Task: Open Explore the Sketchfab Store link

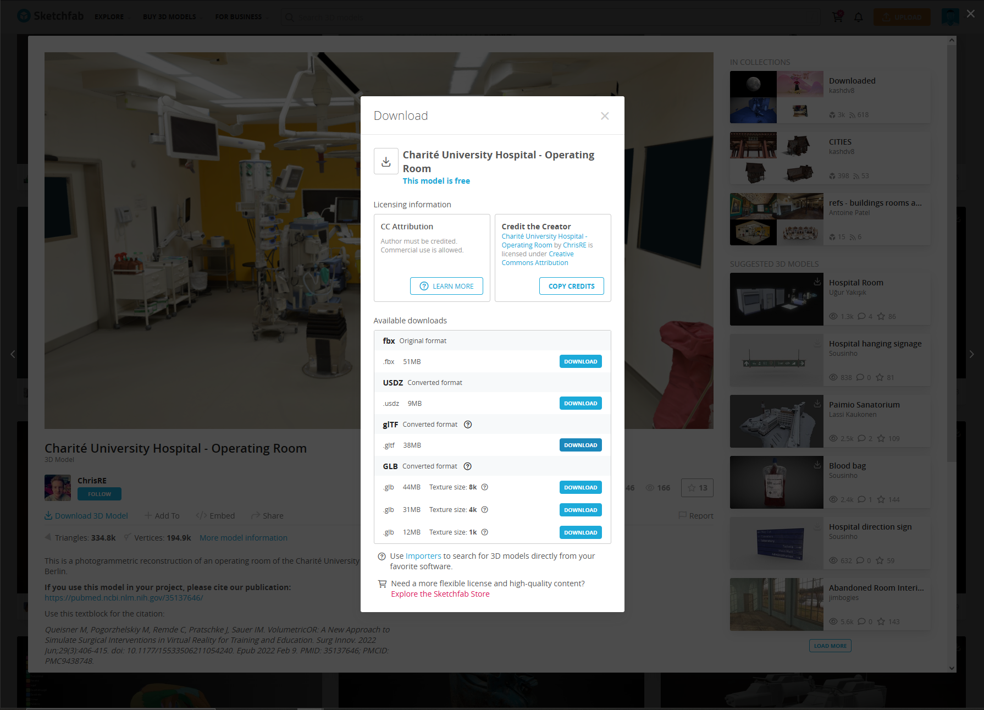Action: 440,594
